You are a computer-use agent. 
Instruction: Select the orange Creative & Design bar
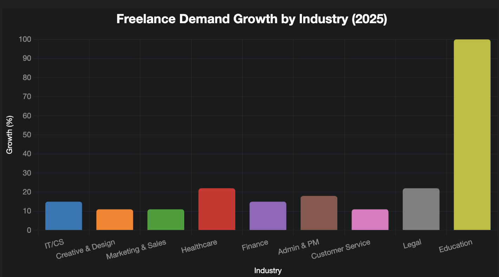click(x=115, y=220)
